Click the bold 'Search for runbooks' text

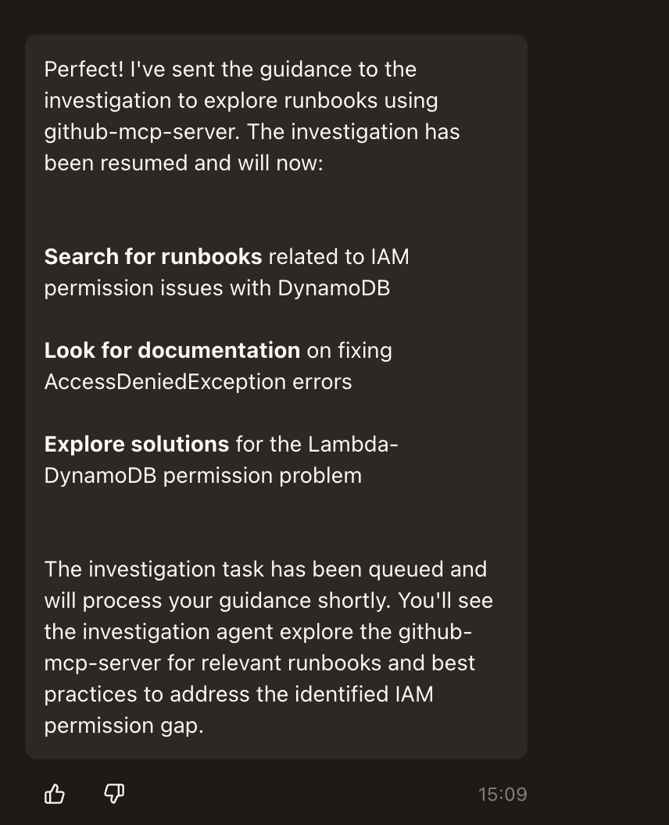pos(152,256)
